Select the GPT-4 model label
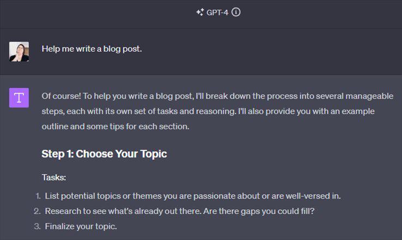This screenshot has width=402, height=240. (217, 13)
